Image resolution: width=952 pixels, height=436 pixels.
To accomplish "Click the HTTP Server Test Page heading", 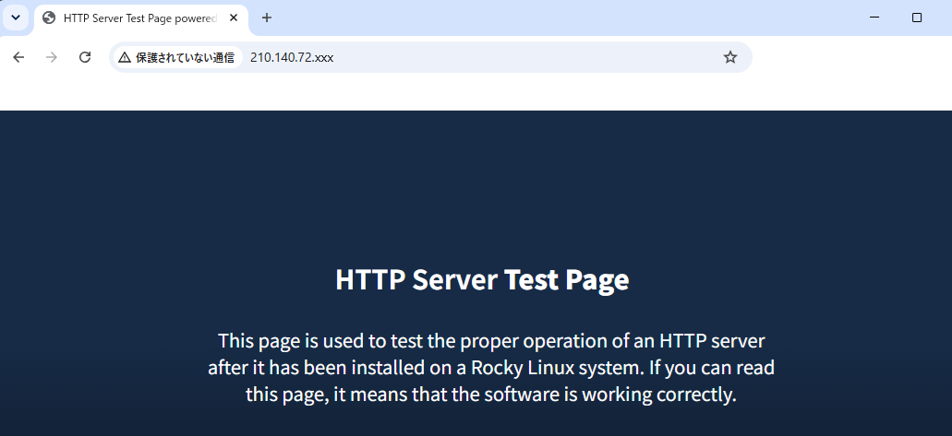I will tap(482, 279).
